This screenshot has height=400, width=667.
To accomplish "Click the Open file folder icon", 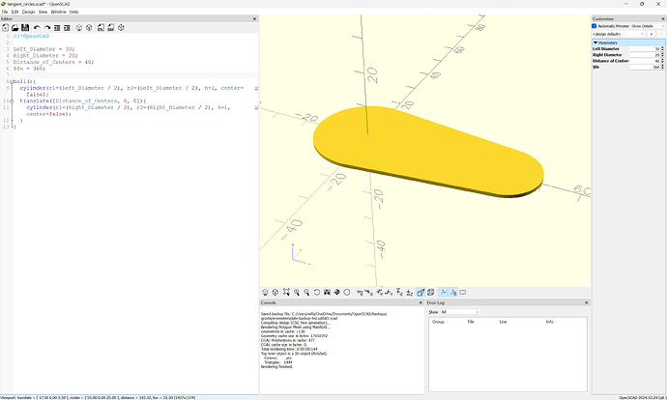I will tap(14, 28).
